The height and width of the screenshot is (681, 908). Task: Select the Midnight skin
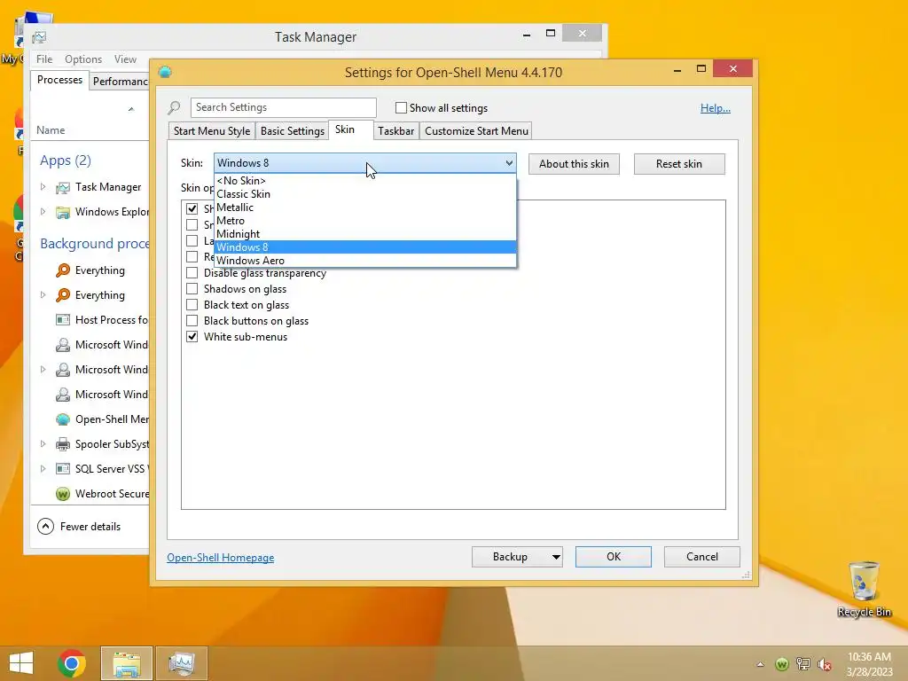click(364, 234)
